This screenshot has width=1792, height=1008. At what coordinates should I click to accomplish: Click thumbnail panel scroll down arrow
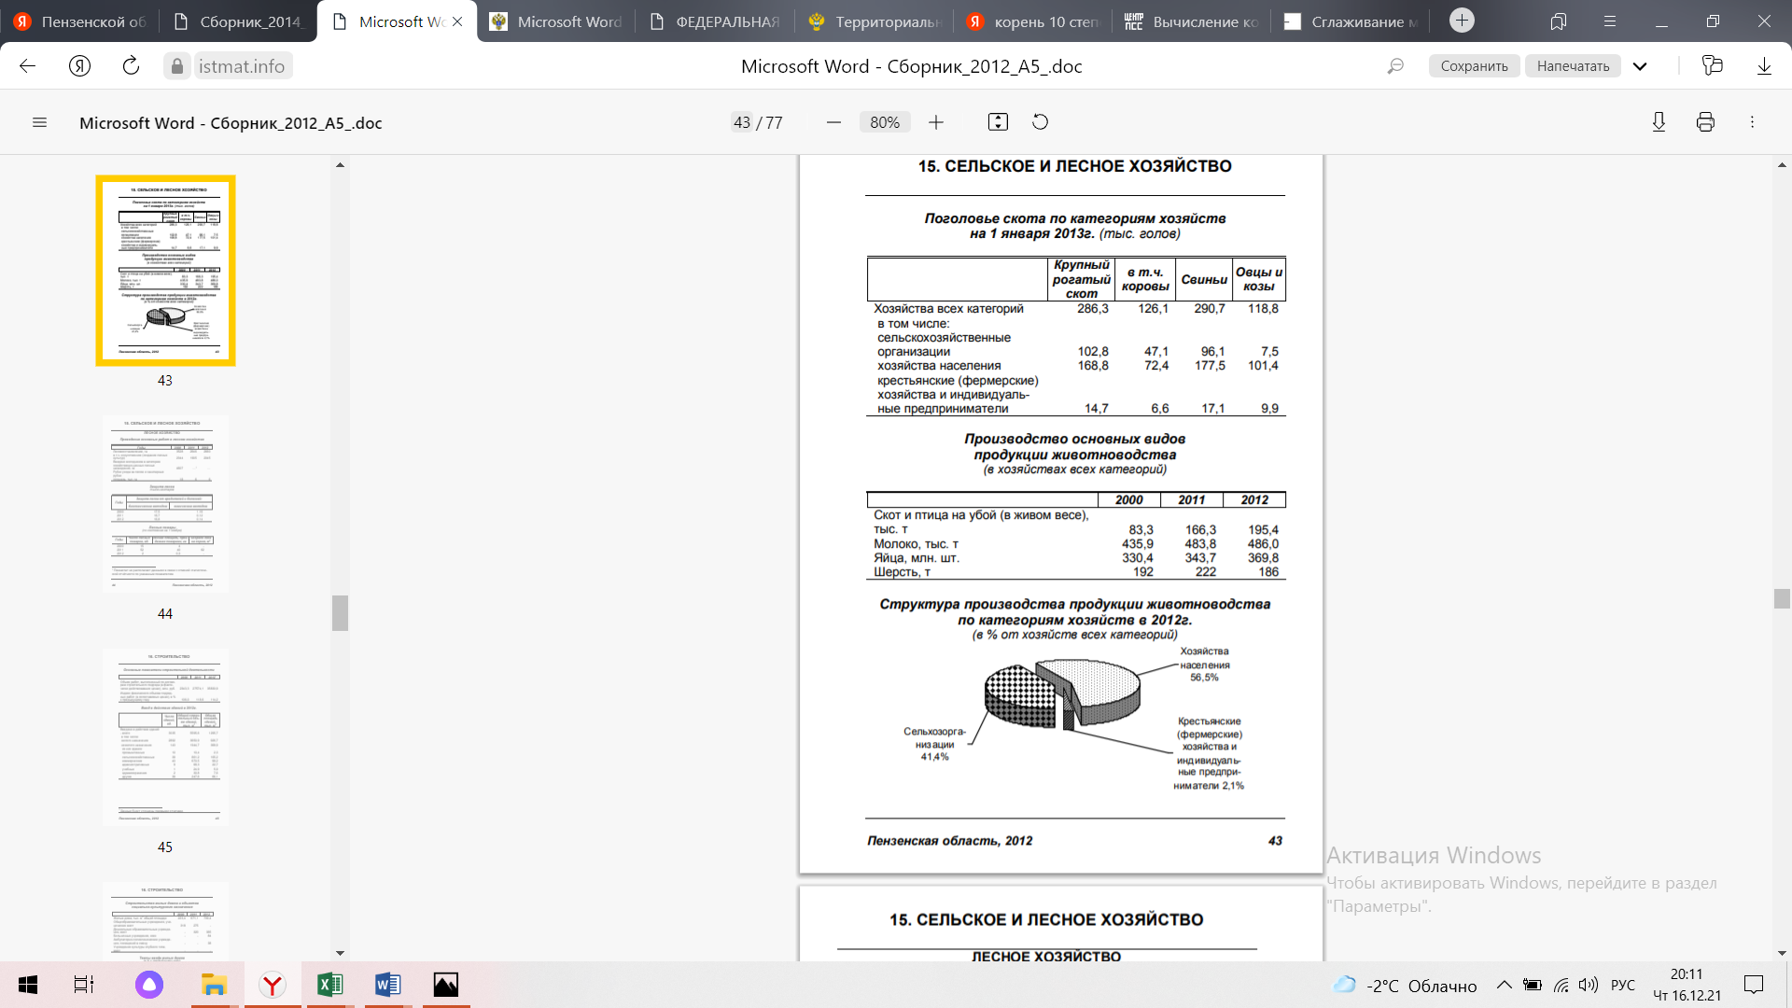[340, 953]
